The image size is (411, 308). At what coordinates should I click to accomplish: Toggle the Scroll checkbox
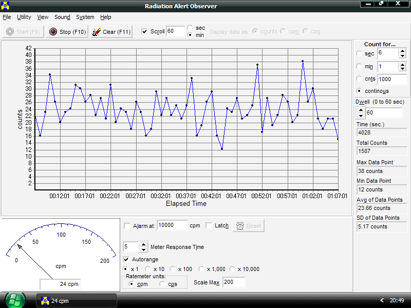click(x=144, y=31)
